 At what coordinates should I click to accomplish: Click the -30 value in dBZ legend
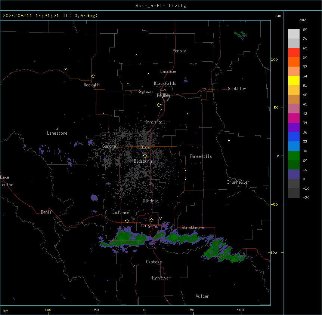(306, 198)
